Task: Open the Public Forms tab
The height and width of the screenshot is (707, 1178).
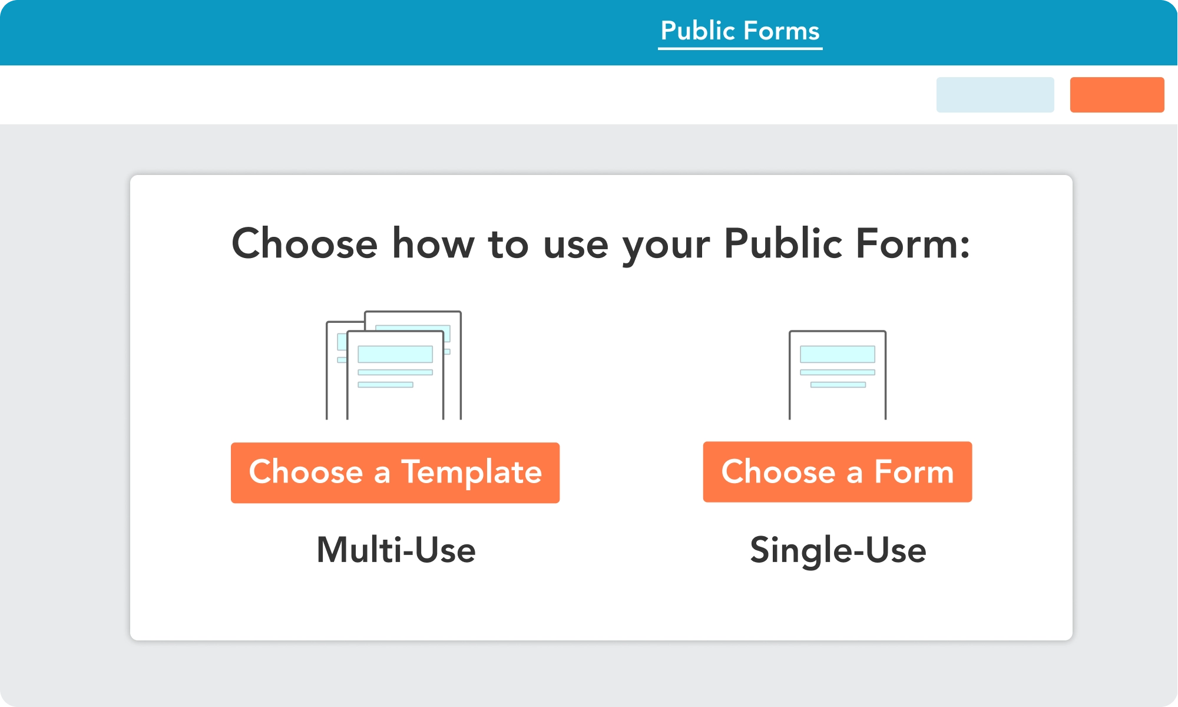Action: pyautogui.click(x=740, y=31)
